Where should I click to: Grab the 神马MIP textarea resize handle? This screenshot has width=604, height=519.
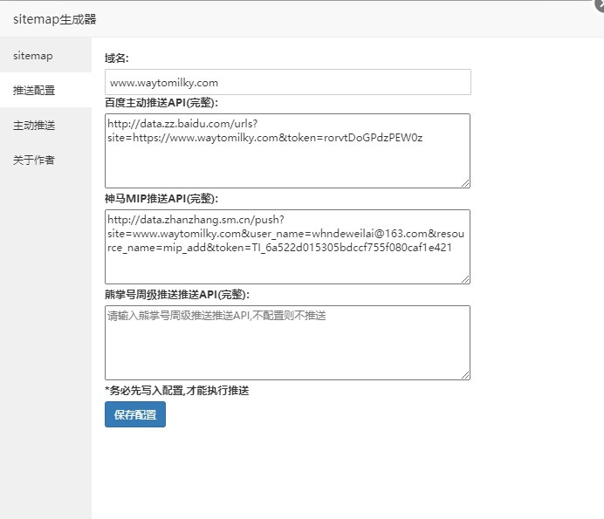pyautogui.click(x=465, y=279)
